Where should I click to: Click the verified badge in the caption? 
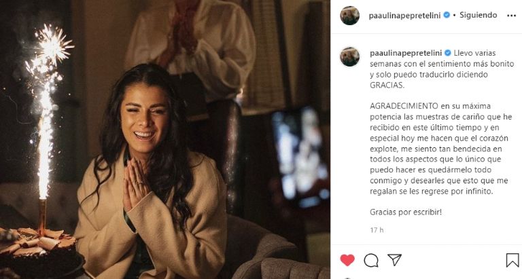[x=448, y=53]
